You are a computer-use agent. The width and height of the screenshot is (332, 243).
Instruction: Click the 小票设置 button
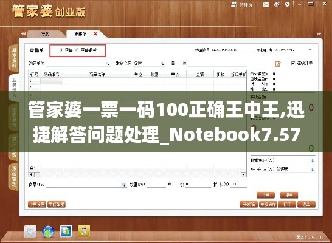click(37, 204)
